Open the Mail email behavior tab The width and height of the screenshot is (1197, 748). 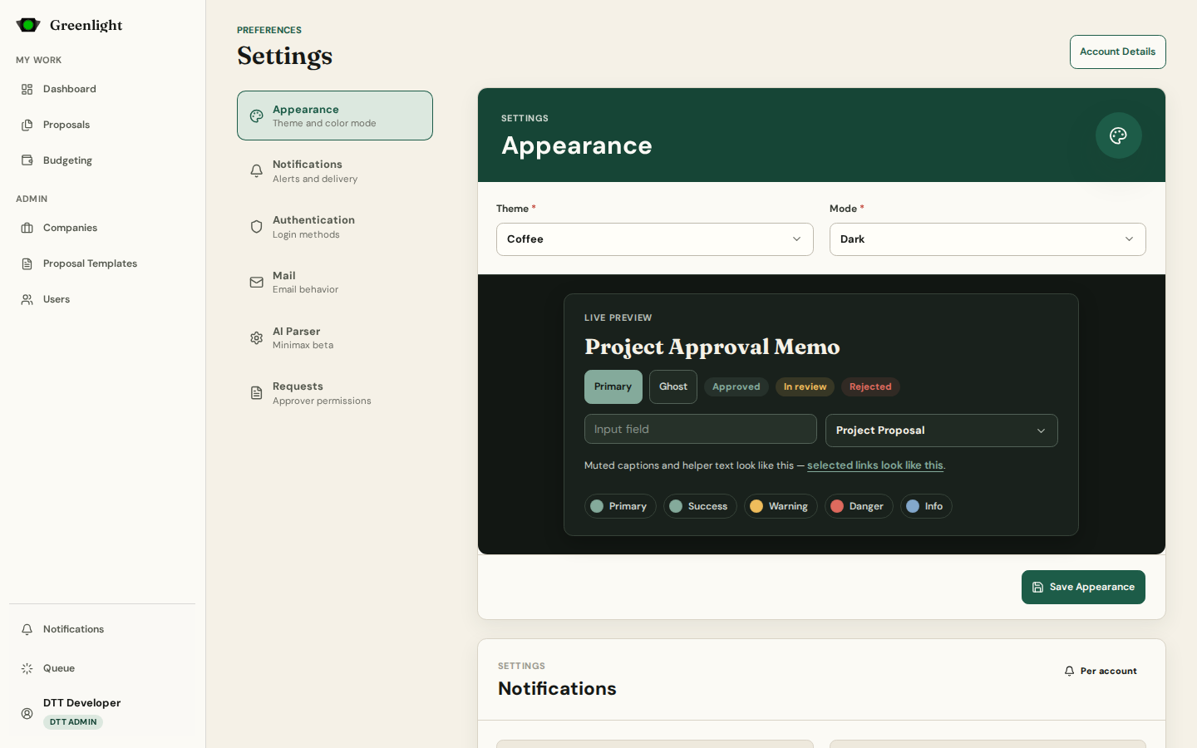point(335,283)
